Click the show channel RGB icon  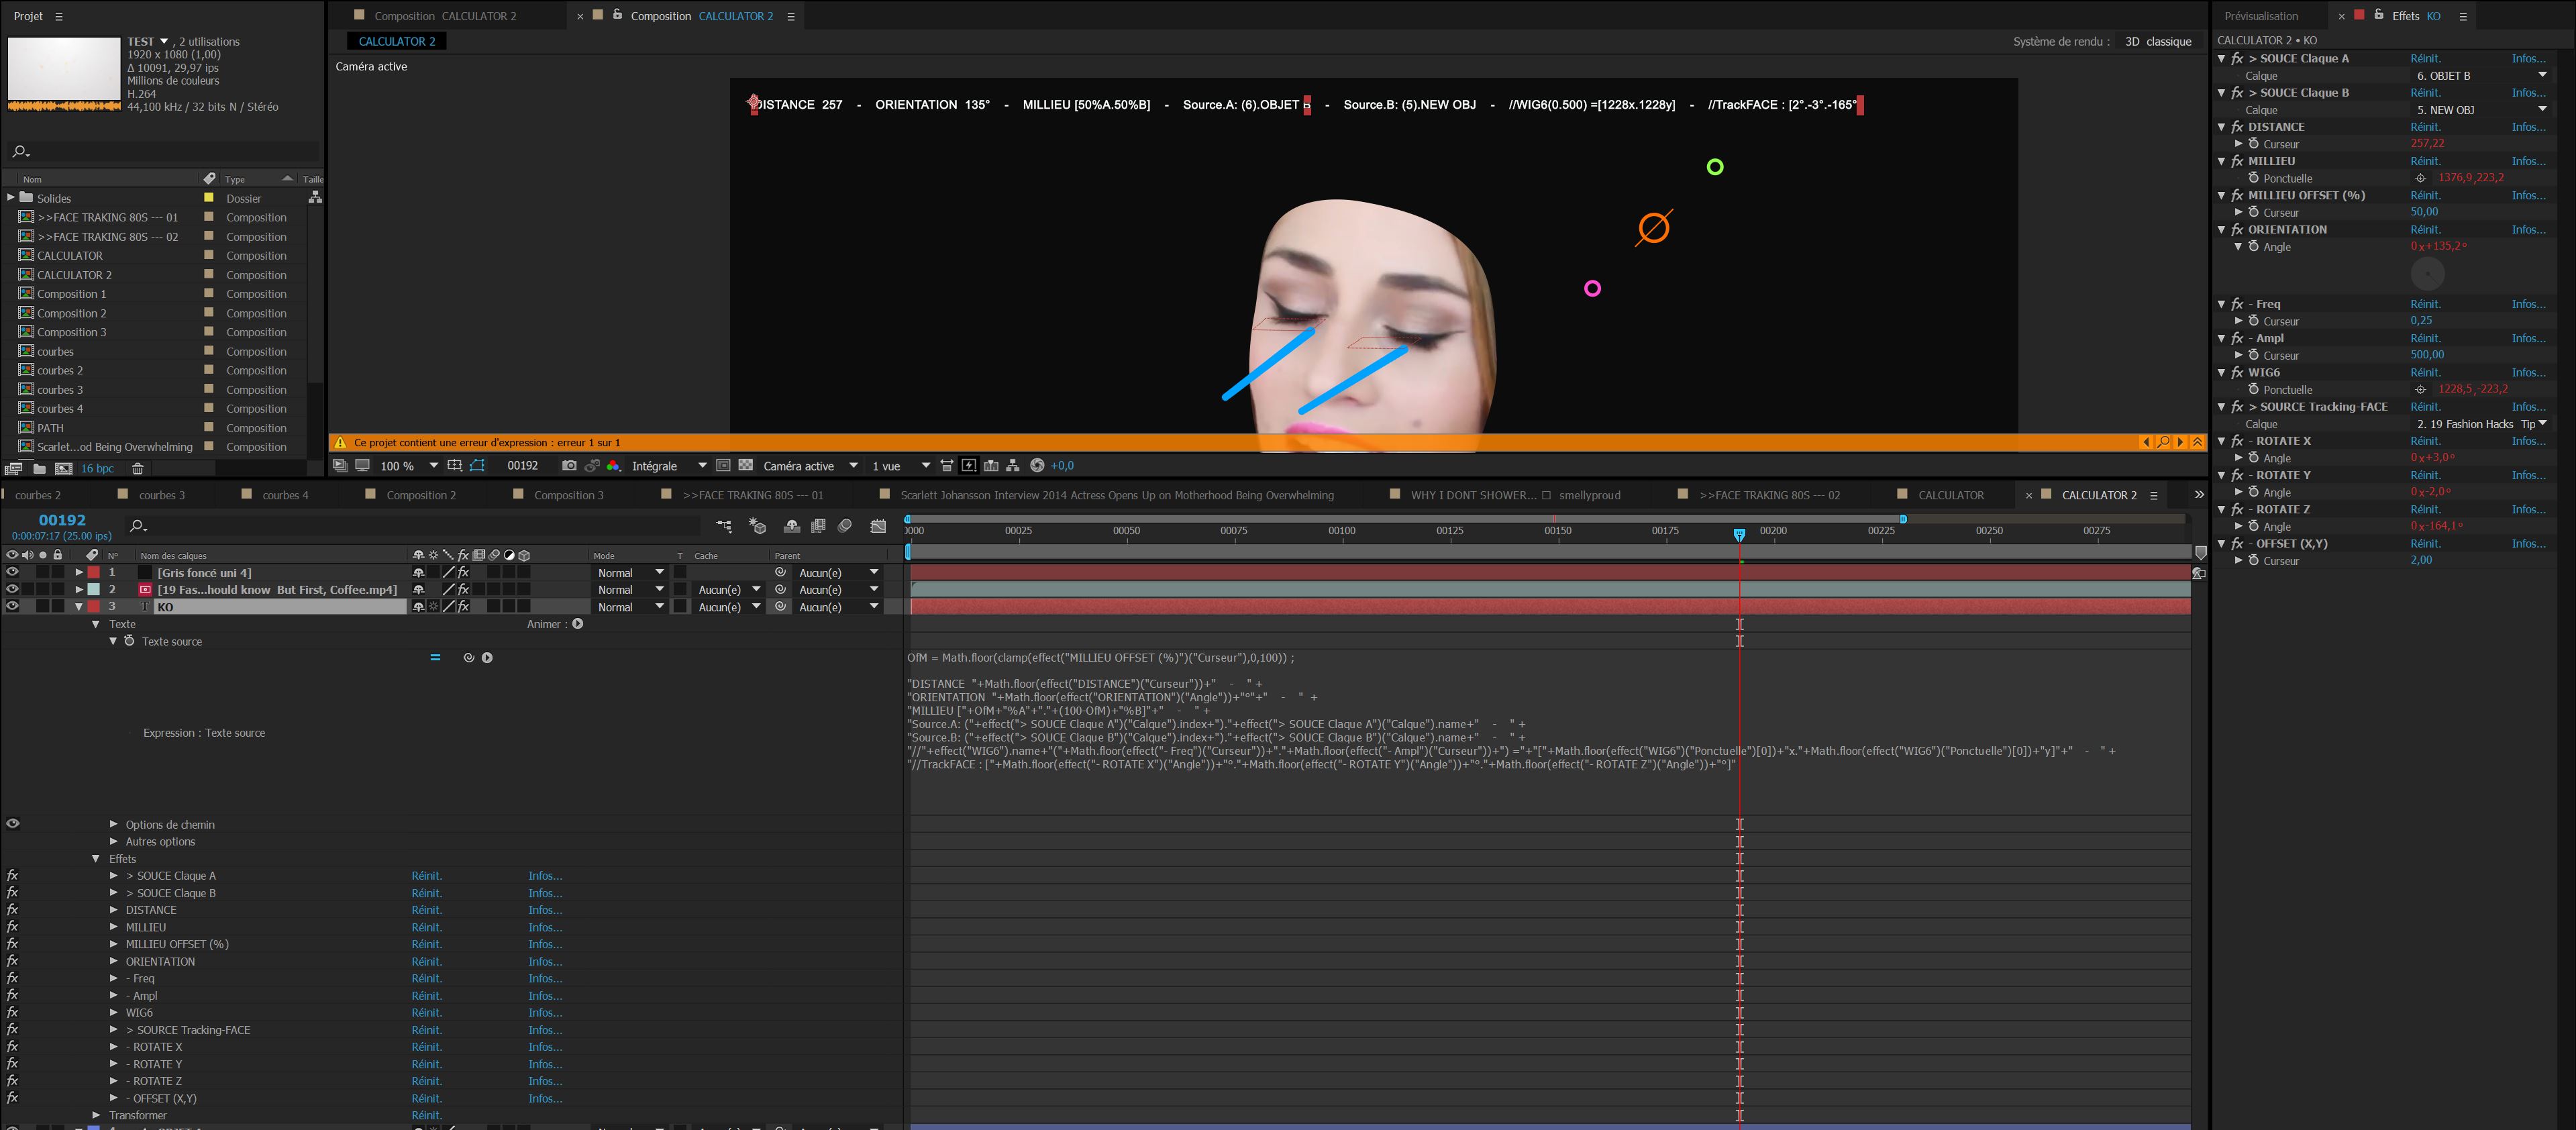[613, 466]
